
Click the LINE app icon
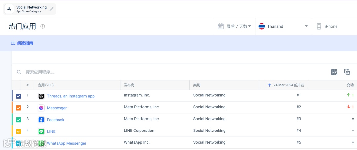click(x=41, y=131)
